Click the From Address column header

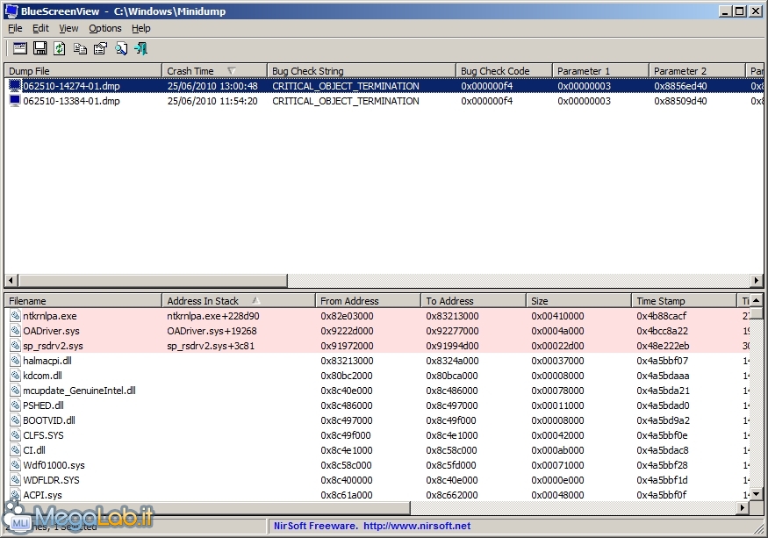pyautogui.click(x=368, y=301)
